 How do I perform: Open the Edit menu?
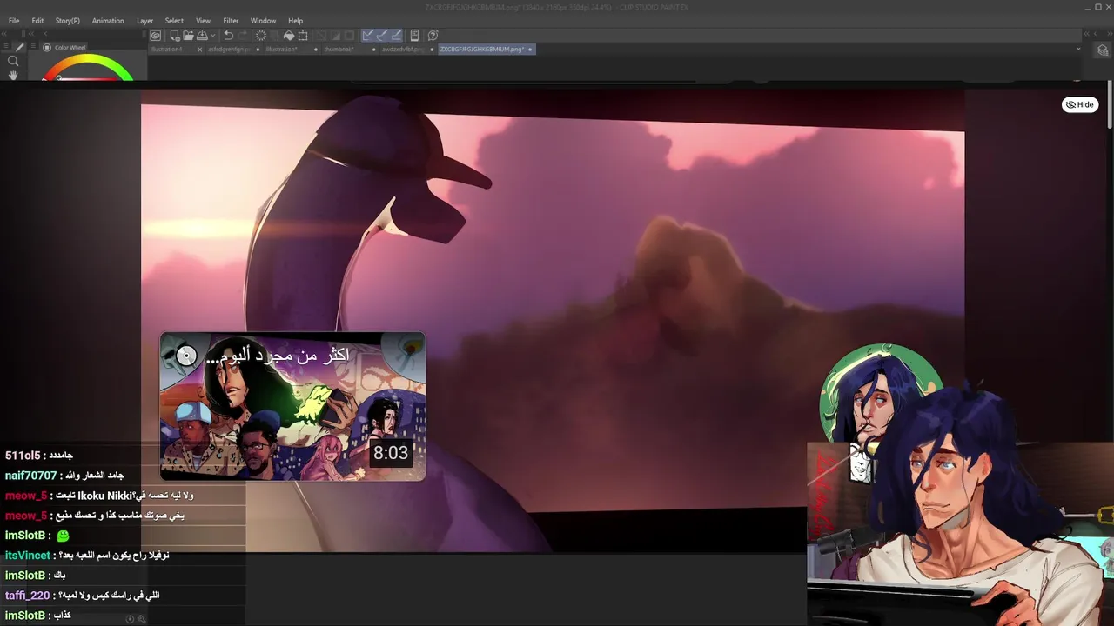pos(37,21)
